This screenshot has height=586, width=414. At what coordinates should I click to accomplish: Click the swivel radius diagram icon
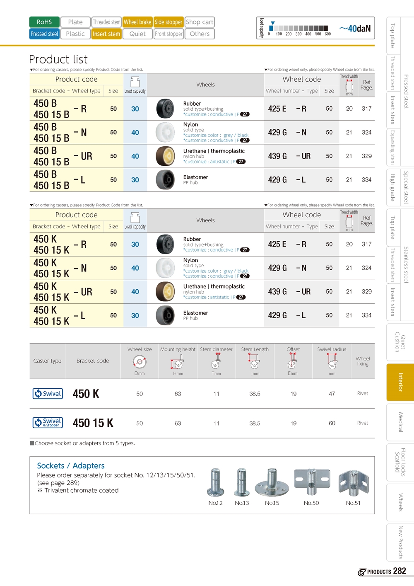pos(332,362)
